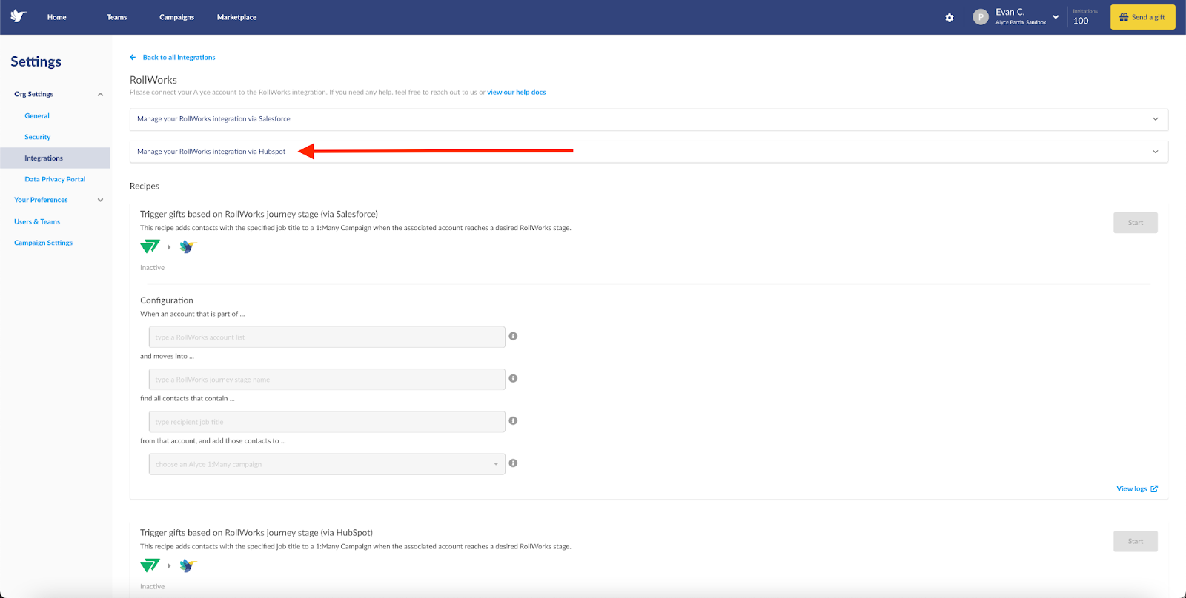Click info icon beside journey stage field
Image resolution: width=1186 pixels, height=598 pixels.
coord(513,378)
